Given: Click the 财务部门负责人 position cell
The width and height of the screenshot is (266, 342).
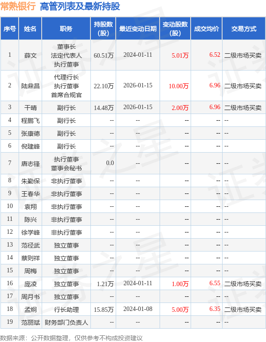Looking at the screenshot, I should pos(66,322).
